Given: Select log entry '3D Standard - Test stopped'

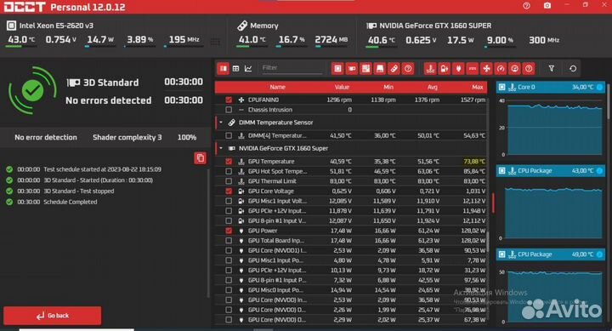Looking at the screenshot, I should tap(79, 191).
